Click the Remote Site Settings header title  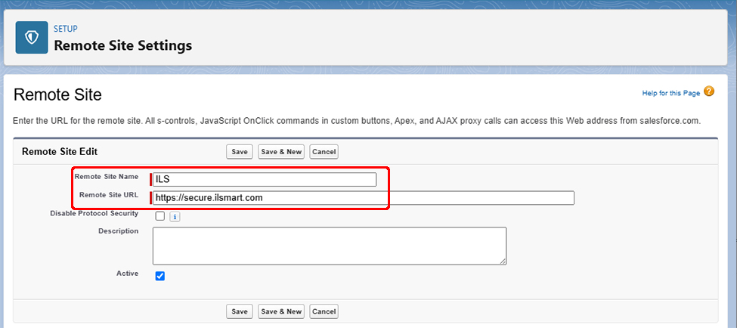pyautogui.click(x=123, y=45)
